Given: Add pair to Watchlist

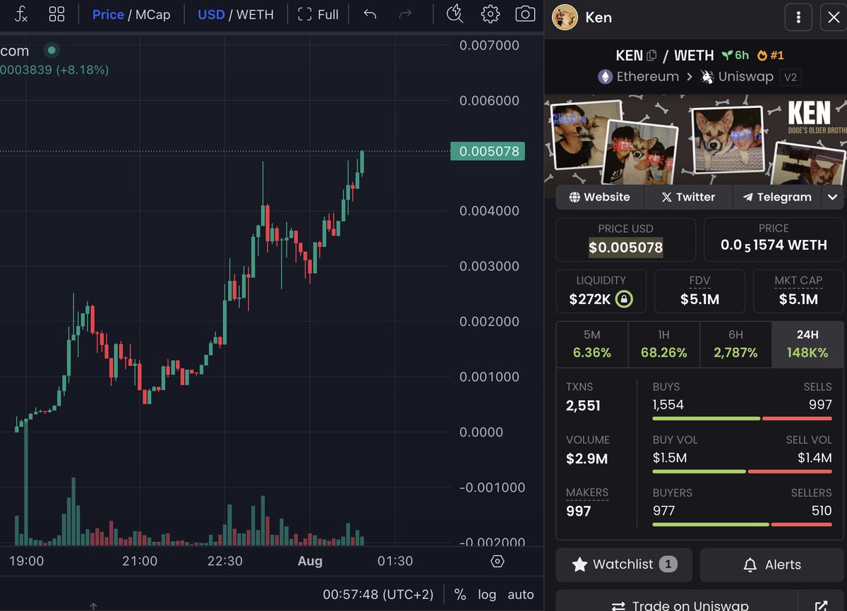Looking at the screenshot, I should tap(625, 564).
